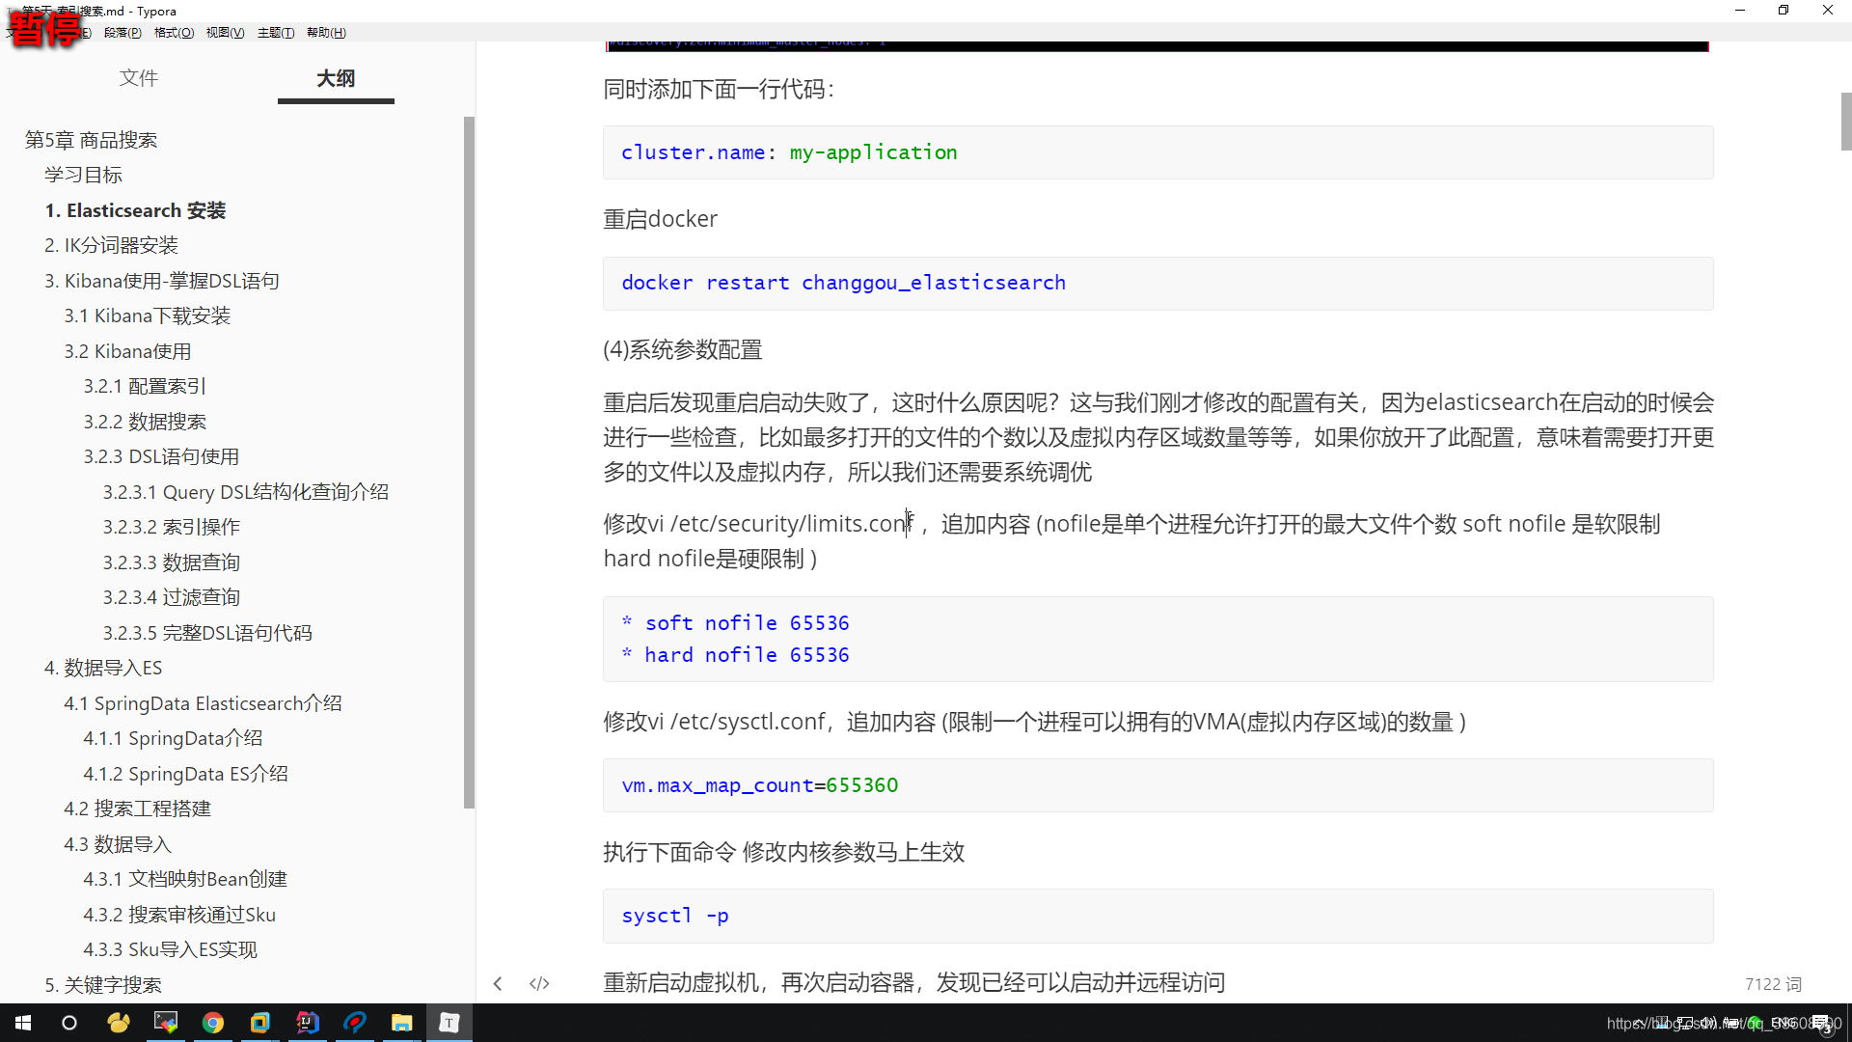
Task: Click the 'sysctl -p' code block
Action: pyautogui.click(x=1157, y=916)
